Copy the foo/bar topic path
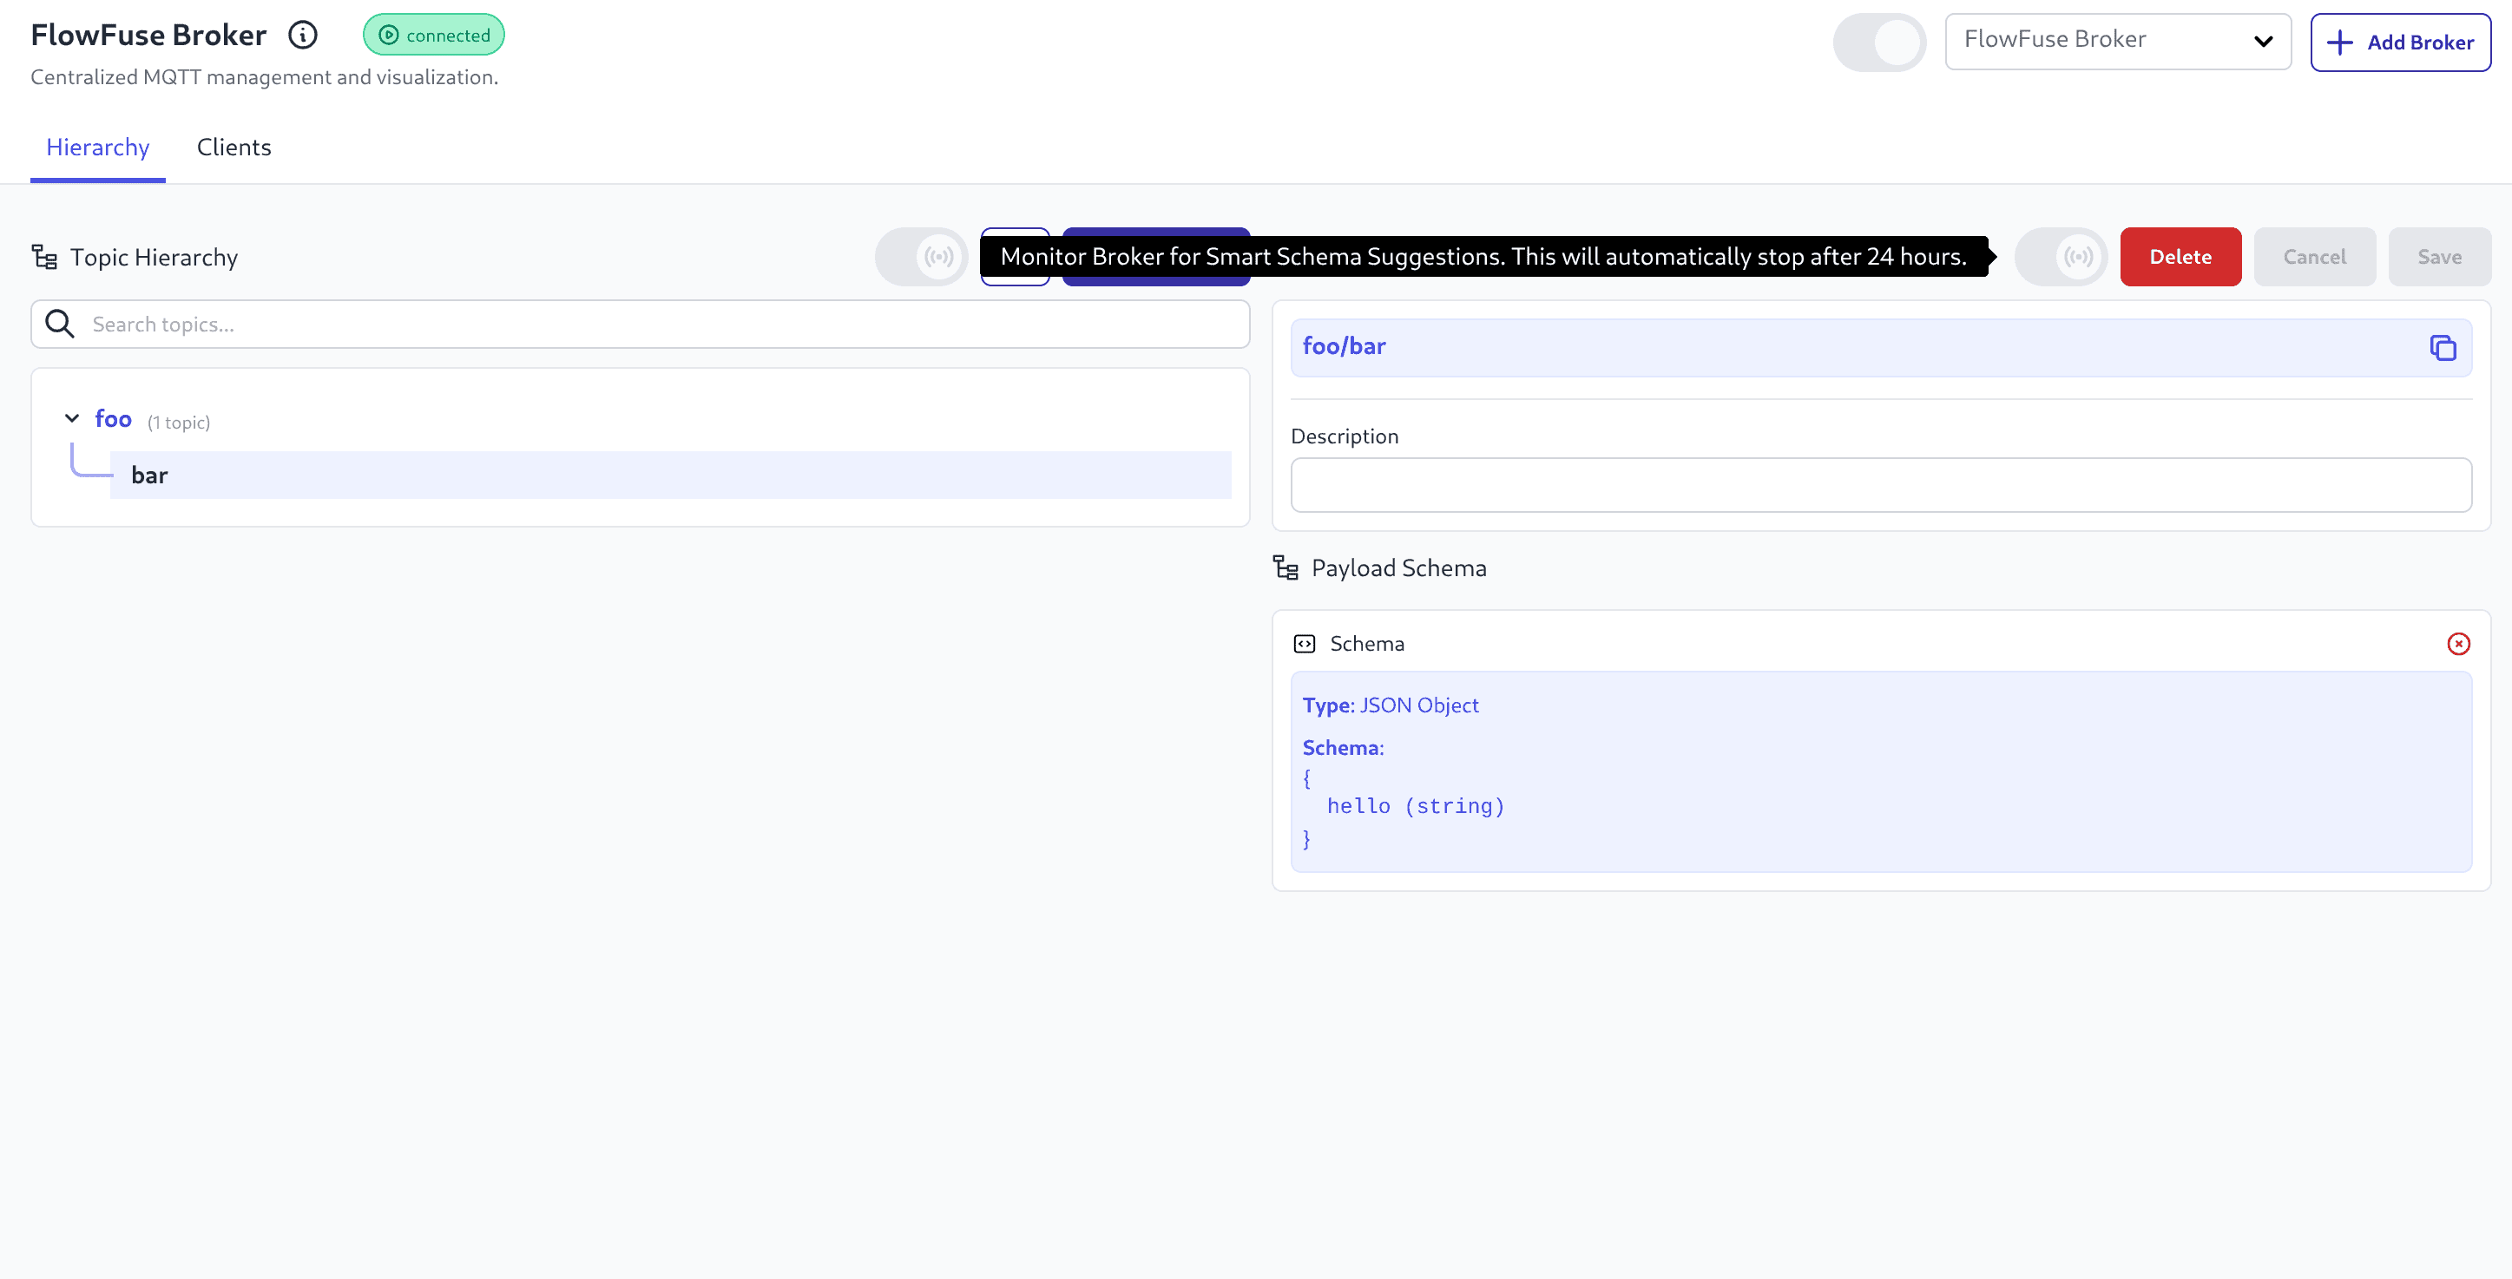This screenshot has height=1279, width=2512. [2443, 347]
